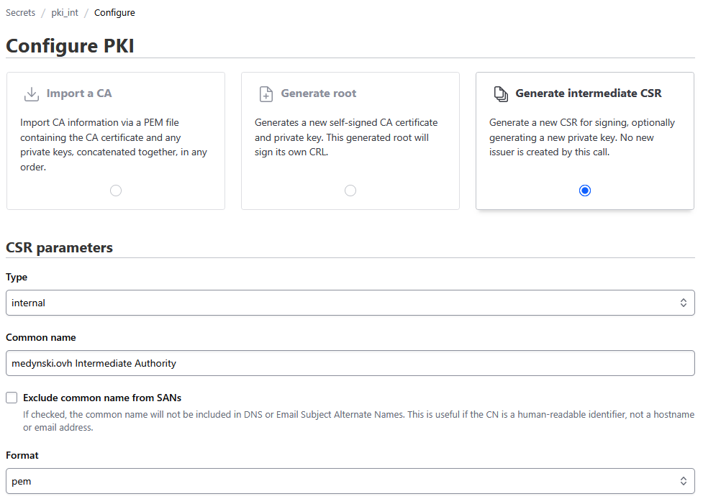Screen dimensions: 703x504
Task: Enable Exclude common name from SANs checkbox
Action: [12, 398]
